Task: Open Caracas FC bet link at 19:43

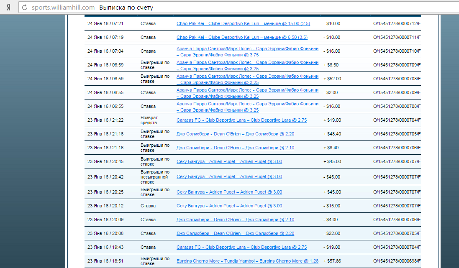Action: pos(241,248)
